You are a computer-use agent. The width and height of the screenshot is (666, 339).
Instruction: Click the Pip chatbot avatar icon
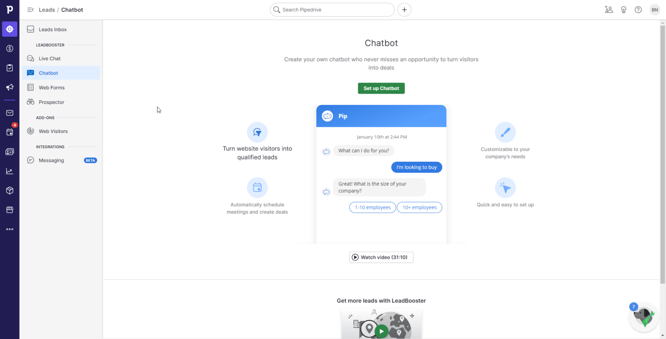327,116
